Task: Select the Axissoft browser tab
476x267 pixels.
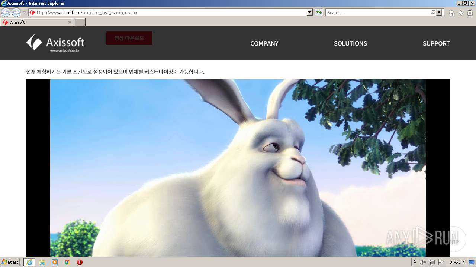Action: click(x=37, y=22)
